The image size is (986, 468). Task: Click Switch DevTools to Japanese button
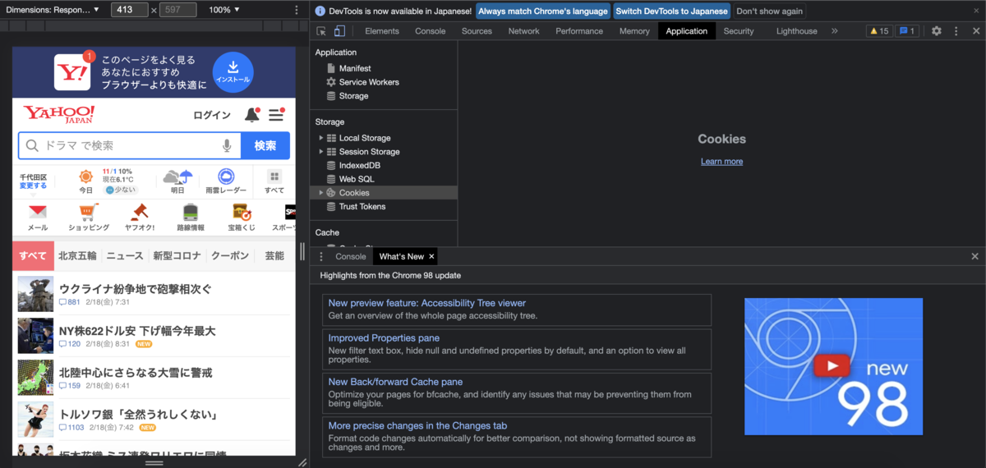672,11
